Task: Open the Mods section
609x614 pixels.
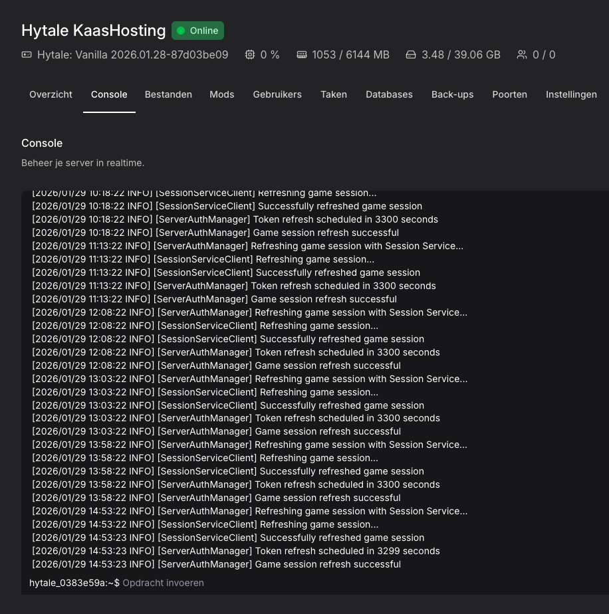Action: coord(221,94)
